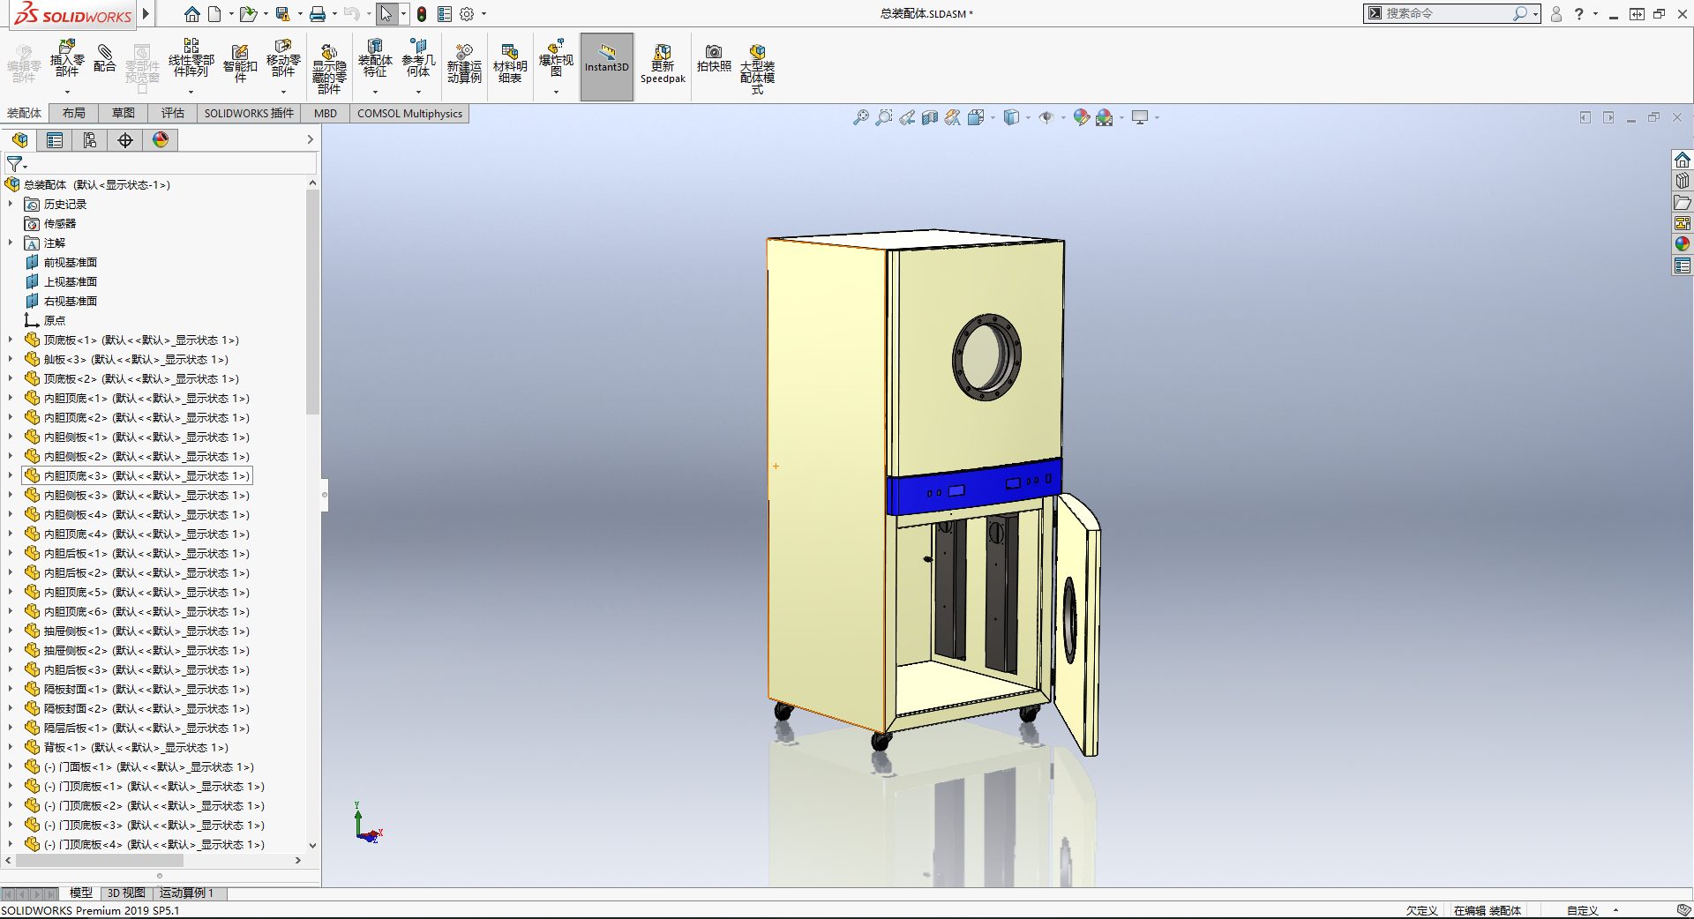Click the feature tree filter field
Viewport: 1694px width, 919px height.
pos(161,164)
